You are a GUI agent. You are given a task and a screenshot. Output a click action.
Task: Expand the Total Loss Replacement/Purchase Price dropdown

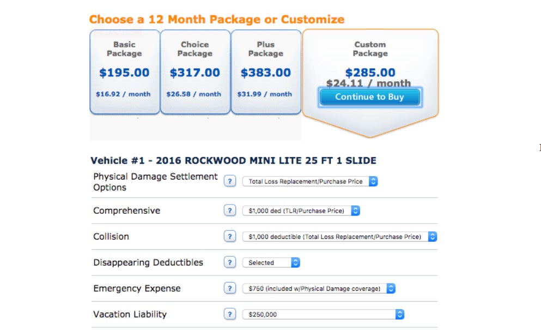(x=310, y=182)
